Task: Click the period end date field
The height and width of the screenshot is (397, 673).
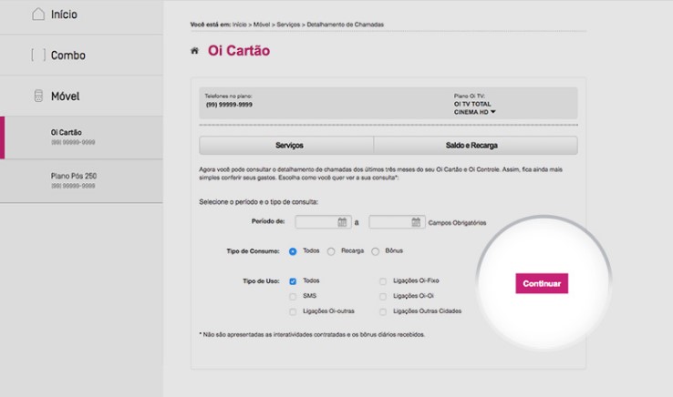Action: click(x=397, y=221)
